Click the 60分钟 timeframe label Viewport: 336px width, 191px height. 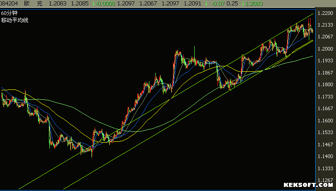pos(9,13)
